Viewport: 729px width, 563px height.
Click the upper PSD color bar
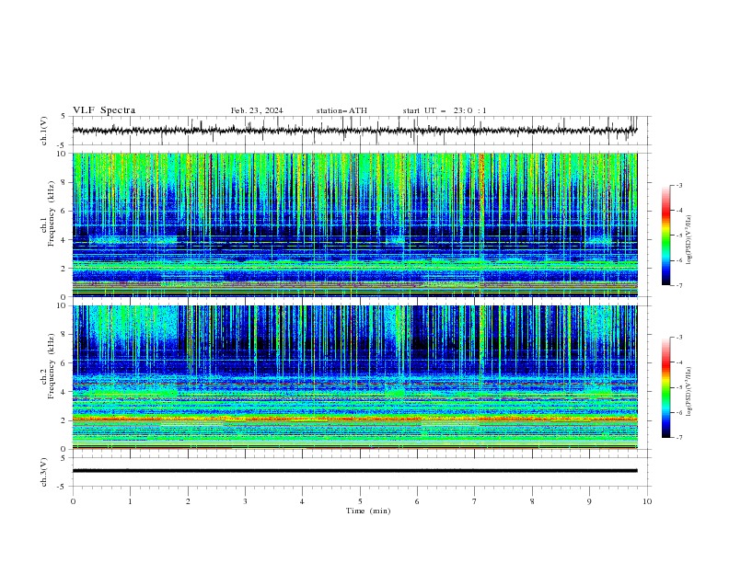(665, 236)
